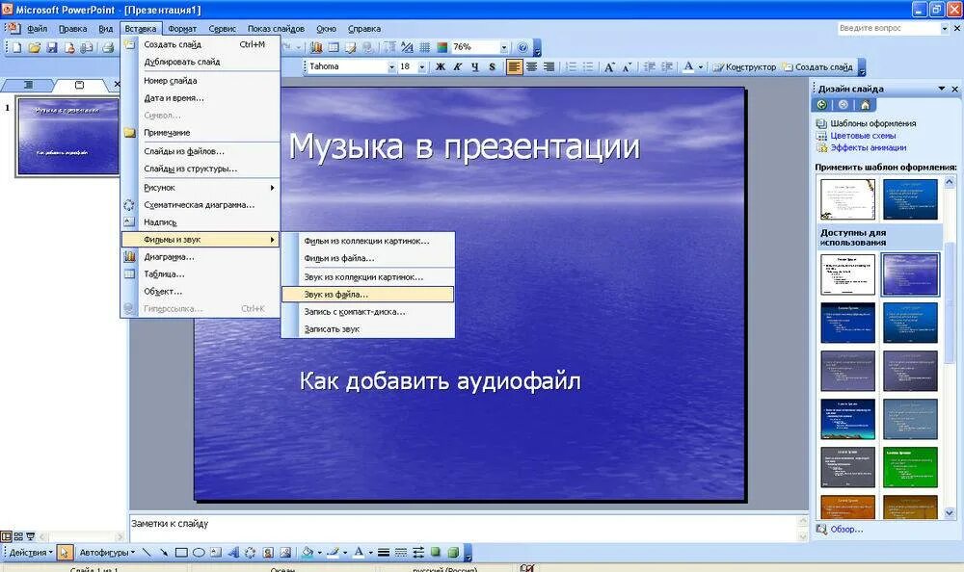Open the Показ слайдов menu
Screen dimensions: 964x572
point(276,28)
